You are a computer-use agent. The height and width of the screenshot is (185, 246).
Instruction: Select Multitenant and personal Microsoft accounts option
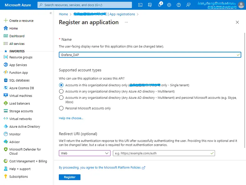tap(61, 98)
